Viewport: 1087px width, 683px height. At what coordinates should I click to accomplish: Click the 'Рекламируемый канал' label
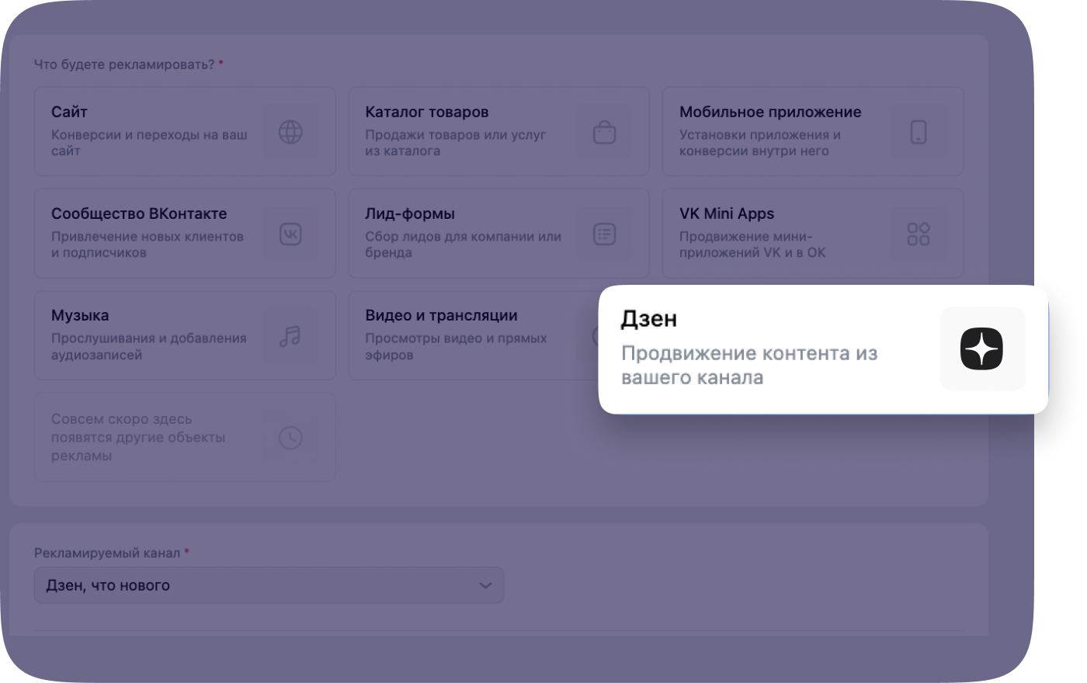[107, 553]
